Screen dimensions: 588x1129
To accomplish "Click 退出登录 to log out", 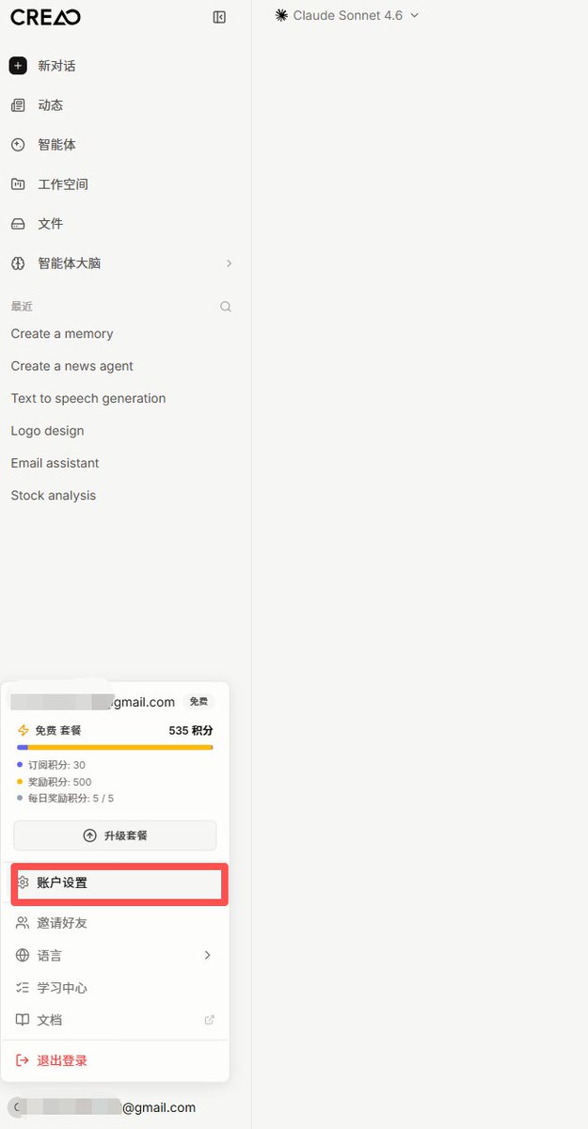I will (115, 1060).
